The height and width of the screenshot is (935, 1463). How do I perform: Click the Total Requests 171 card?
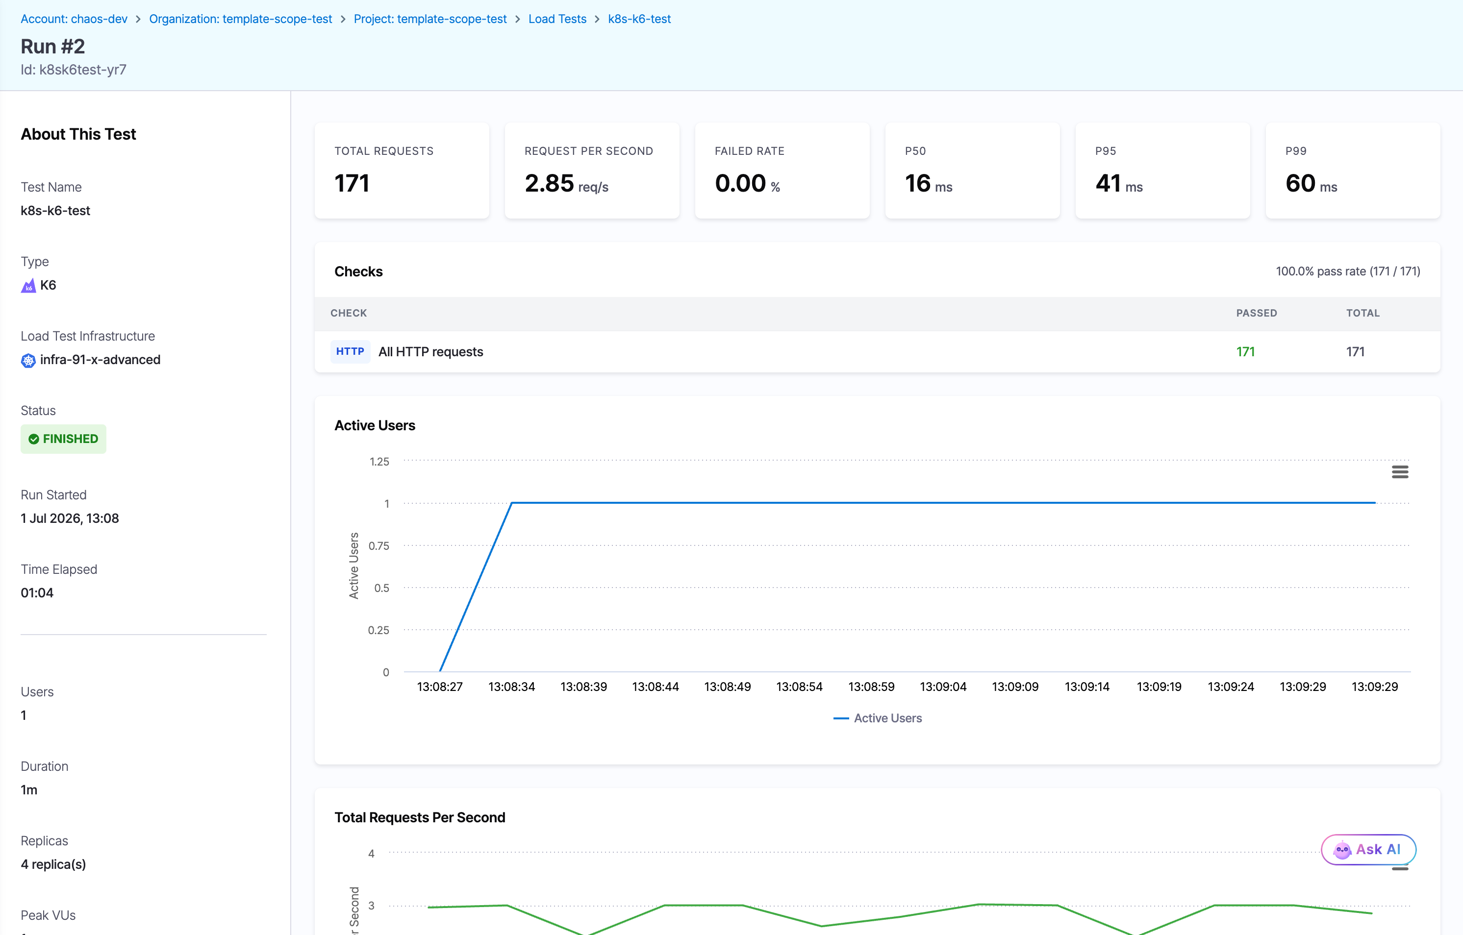402,171
